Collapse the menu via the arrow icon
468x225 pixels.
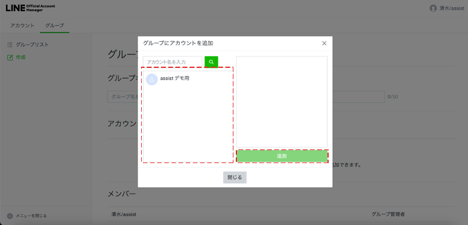coord(10,215)
